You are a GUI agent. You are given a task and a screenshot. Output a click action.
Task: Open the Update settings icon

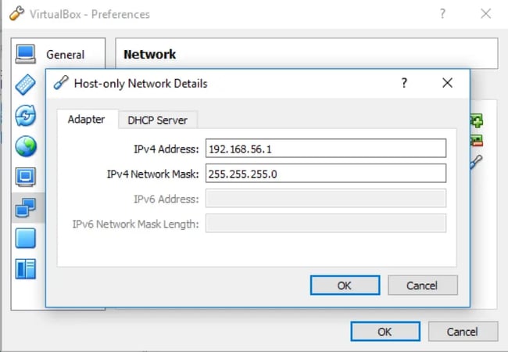coord(26,116)
